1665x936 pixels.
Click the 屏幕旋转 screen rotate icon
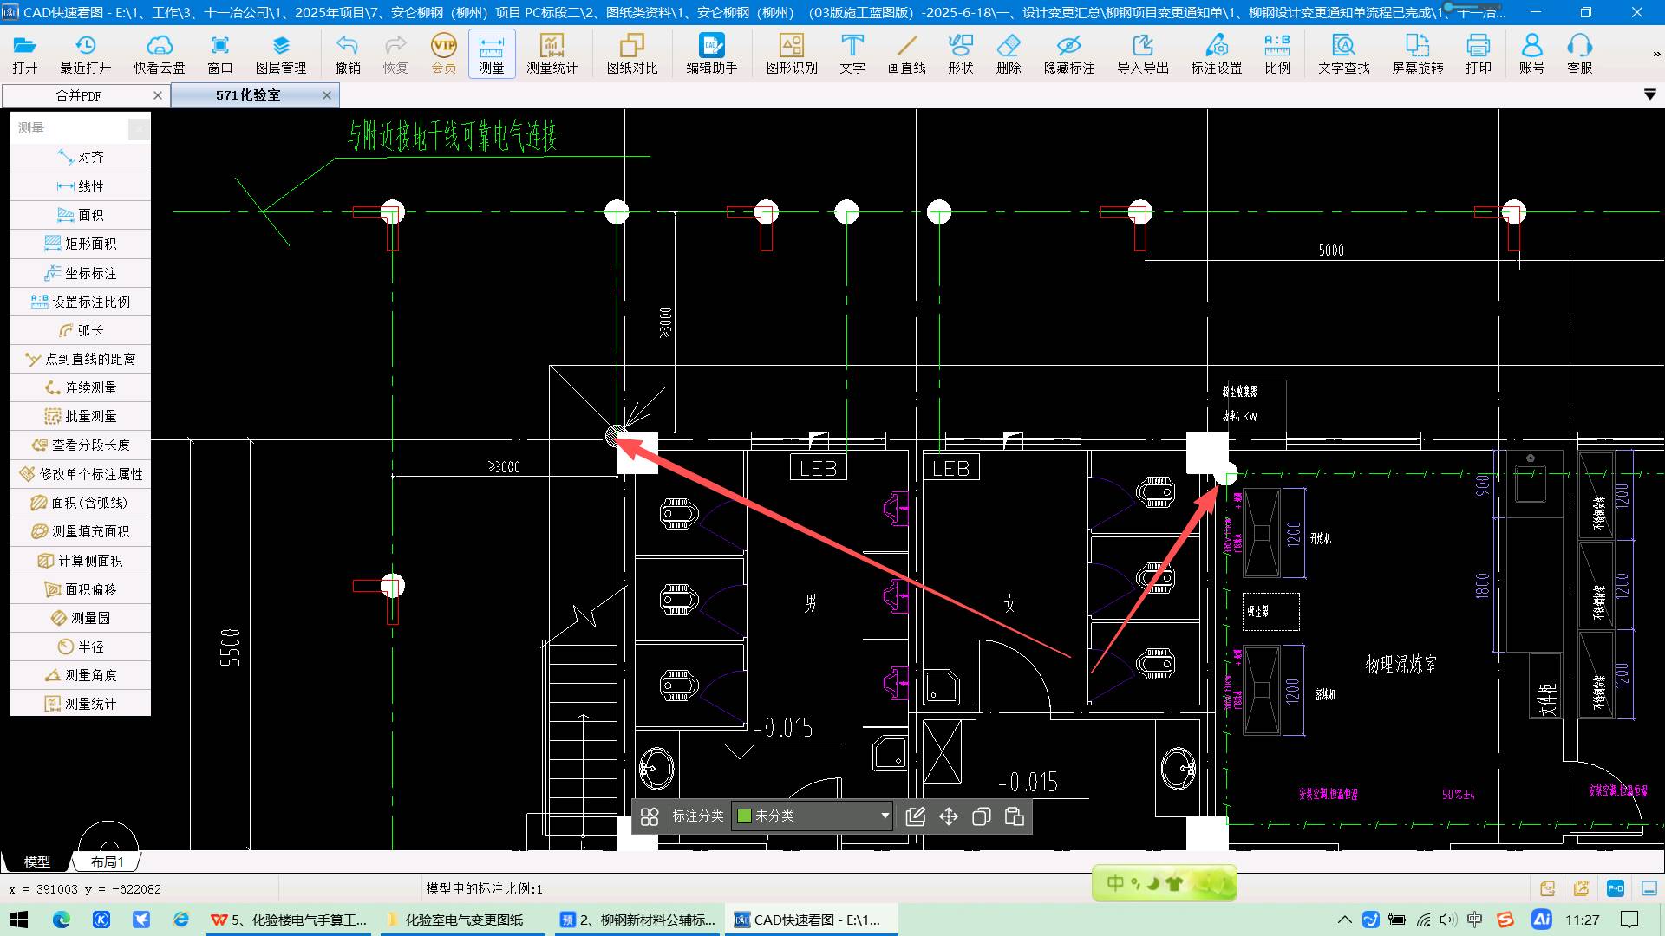[x=1417, y=46]
